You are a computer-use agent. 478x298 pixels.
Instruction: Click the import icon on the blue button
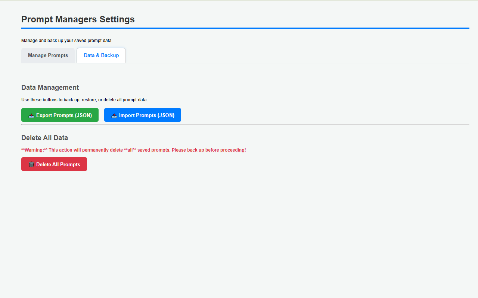pyautogui.click(x=114, y=115)
